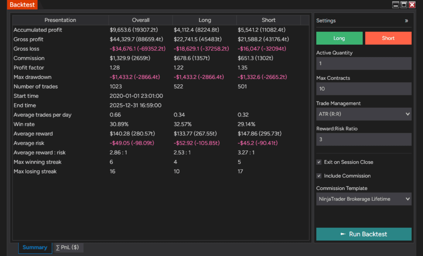Screen dimensions: 423x256
Task: Select the Backtest window title tab
Action: [x=22, y=5]
